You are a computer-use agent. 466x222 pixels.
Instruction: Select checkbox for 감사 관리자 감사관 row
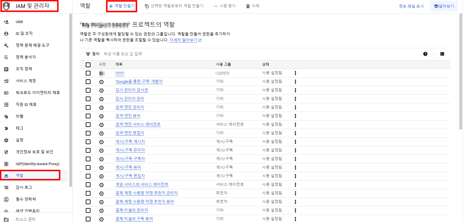88,90
